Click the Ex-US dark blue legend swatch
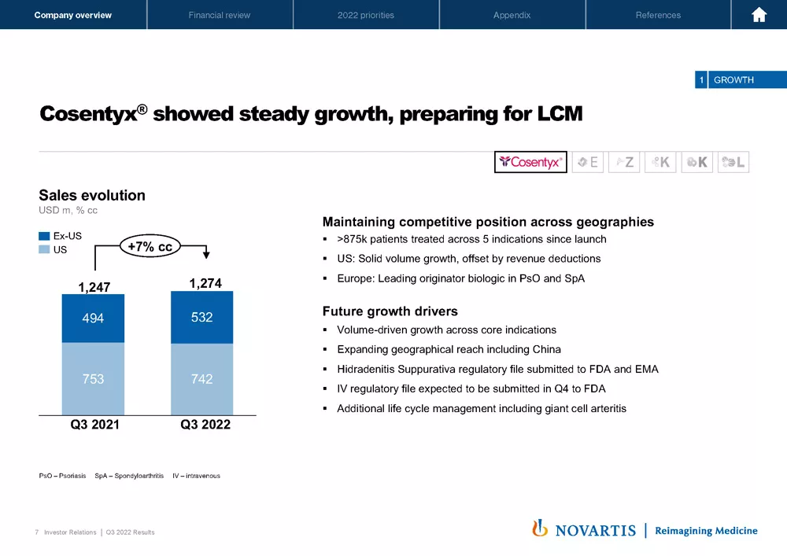 click(44, 236)
